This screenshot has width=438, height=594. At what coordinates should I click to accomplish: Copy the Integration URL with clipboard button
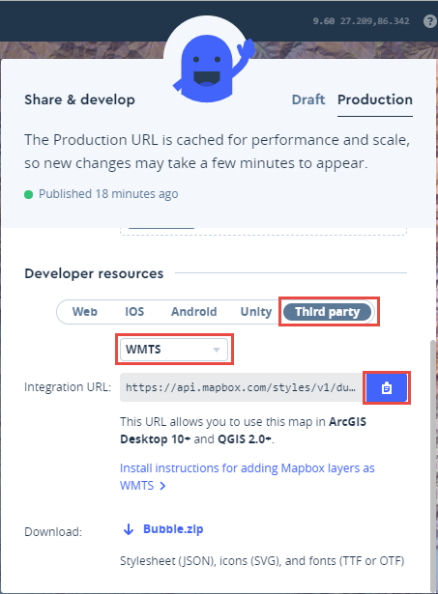click(387, 387)
